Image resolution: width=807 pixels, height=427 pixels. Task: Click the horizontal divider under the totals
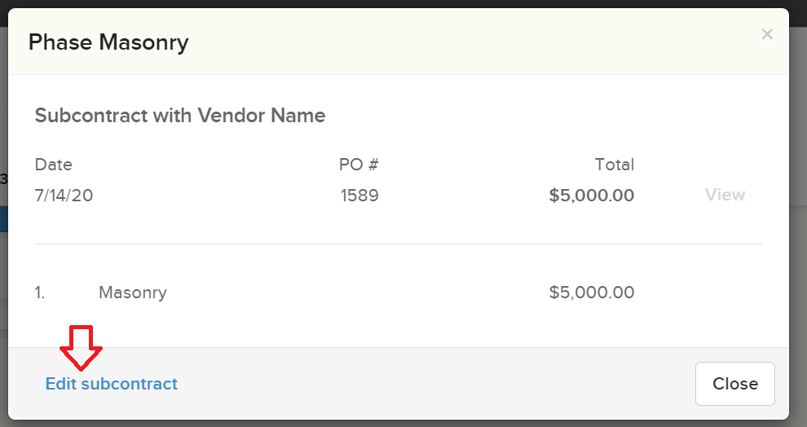[x=398, y=244]
